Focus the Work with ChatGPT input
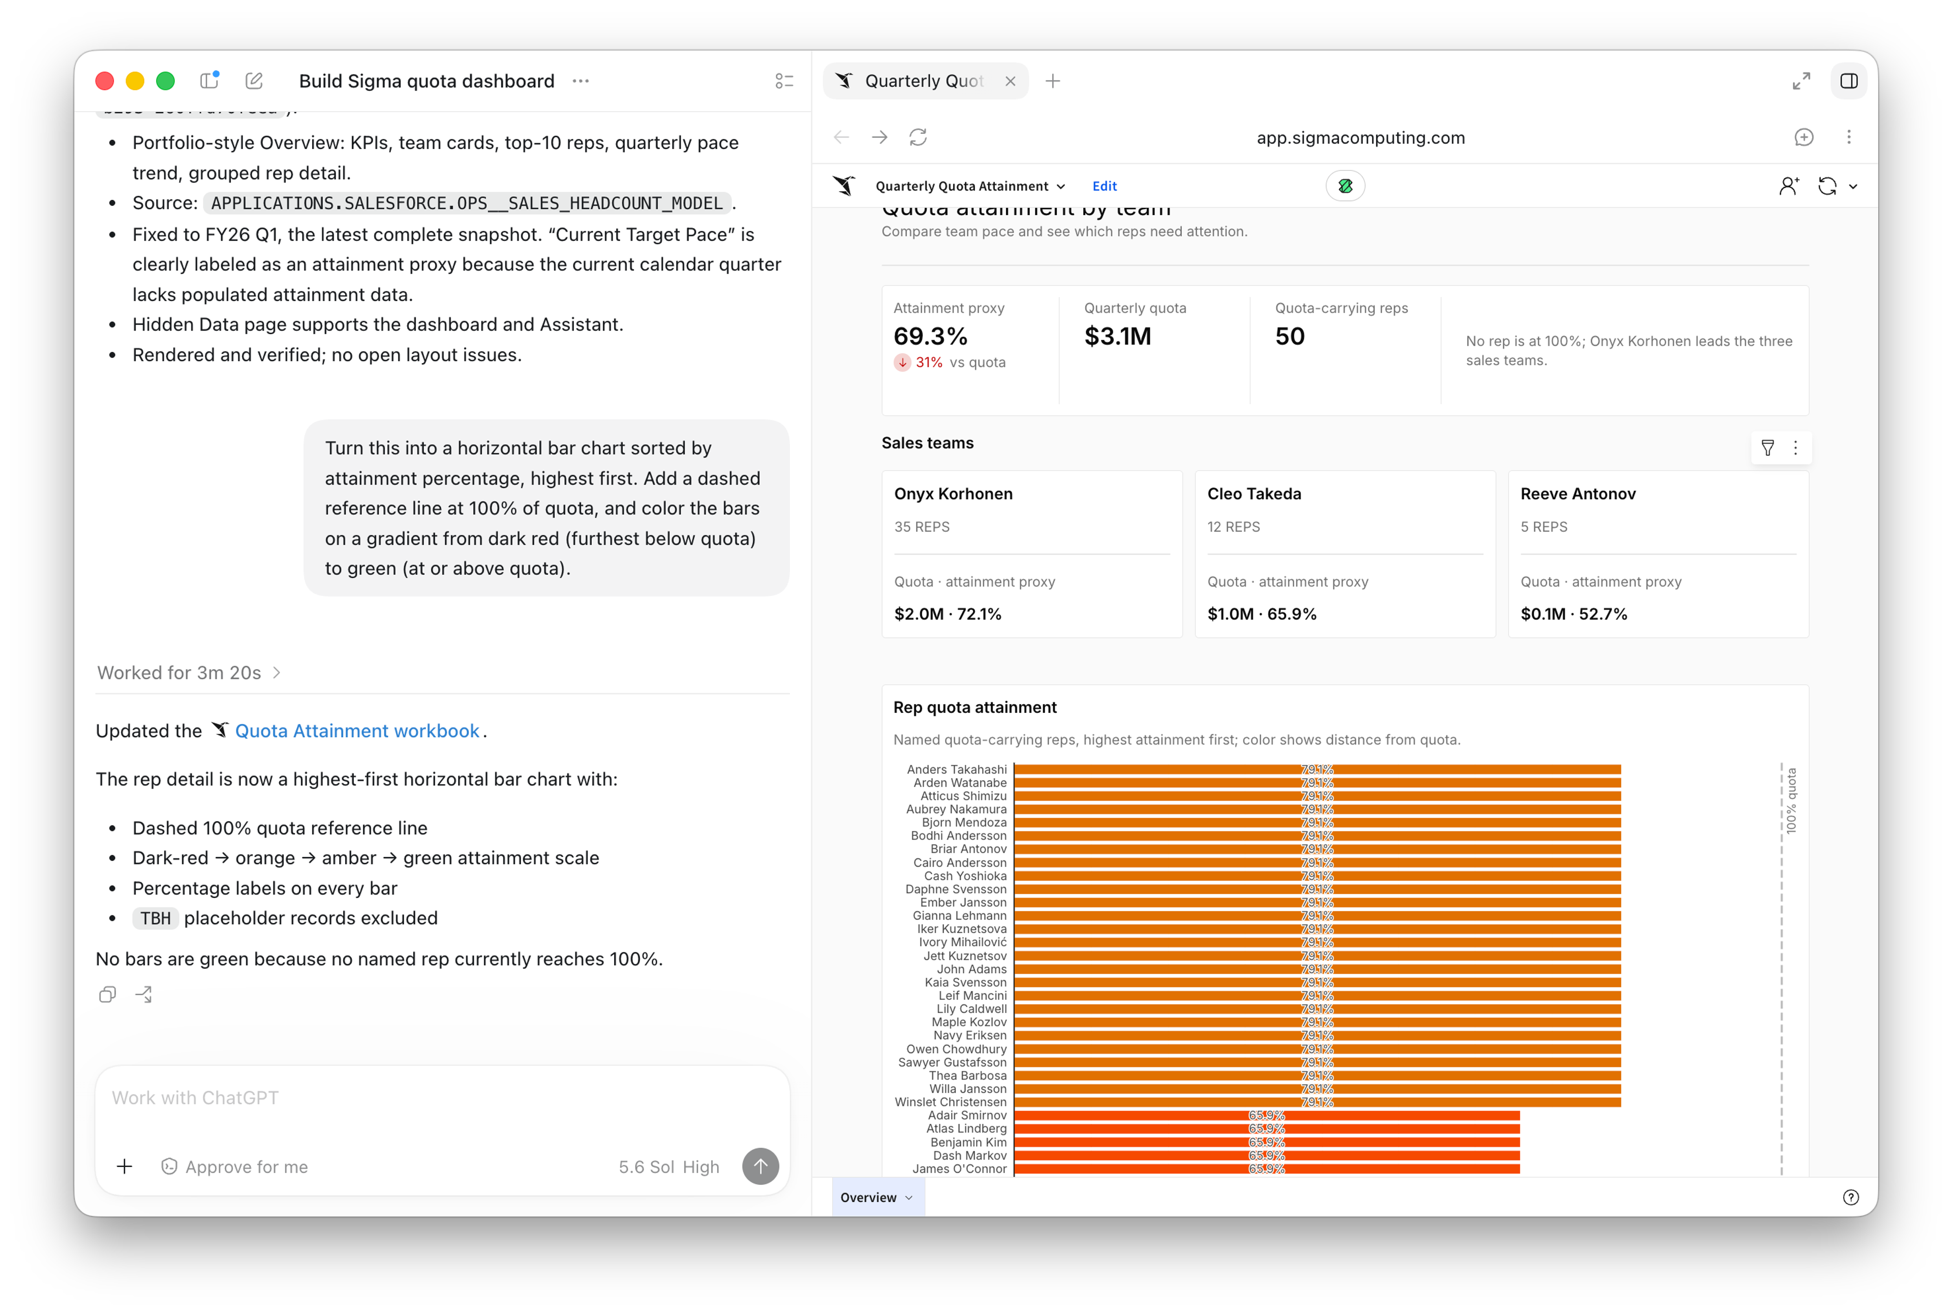This screenshot has height=1314, width=1952. coord(442,1097)
